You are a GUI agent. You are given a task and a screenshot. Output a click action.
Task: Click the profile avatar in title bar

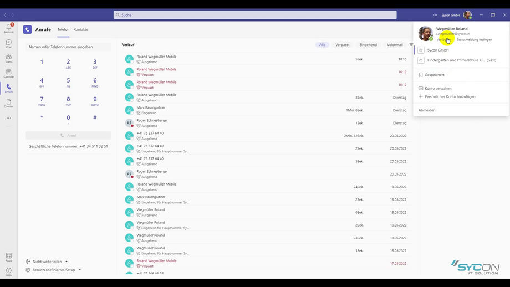coord(467,15)
